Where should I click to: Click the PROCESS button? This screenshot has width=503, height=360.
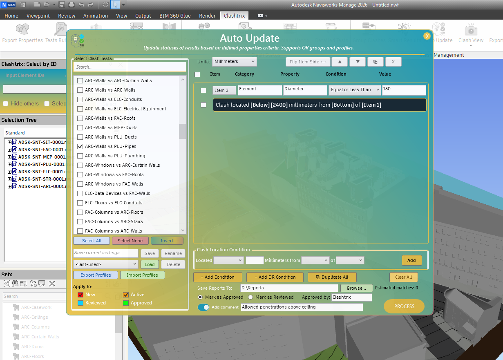pyautogui.click(x=404, y=306)
